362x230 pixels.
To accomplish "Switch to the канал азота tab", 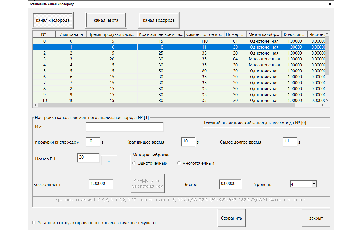I will [106, 20].
